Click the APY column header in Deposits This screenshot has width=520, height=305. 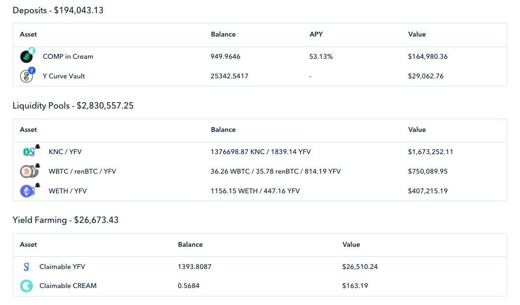(x=316, y=34)
